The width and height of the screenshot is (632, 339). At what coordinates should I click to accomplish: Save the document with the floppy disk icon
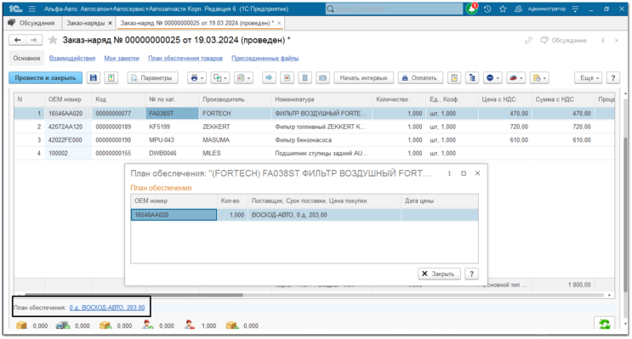(x=94, y=77)
